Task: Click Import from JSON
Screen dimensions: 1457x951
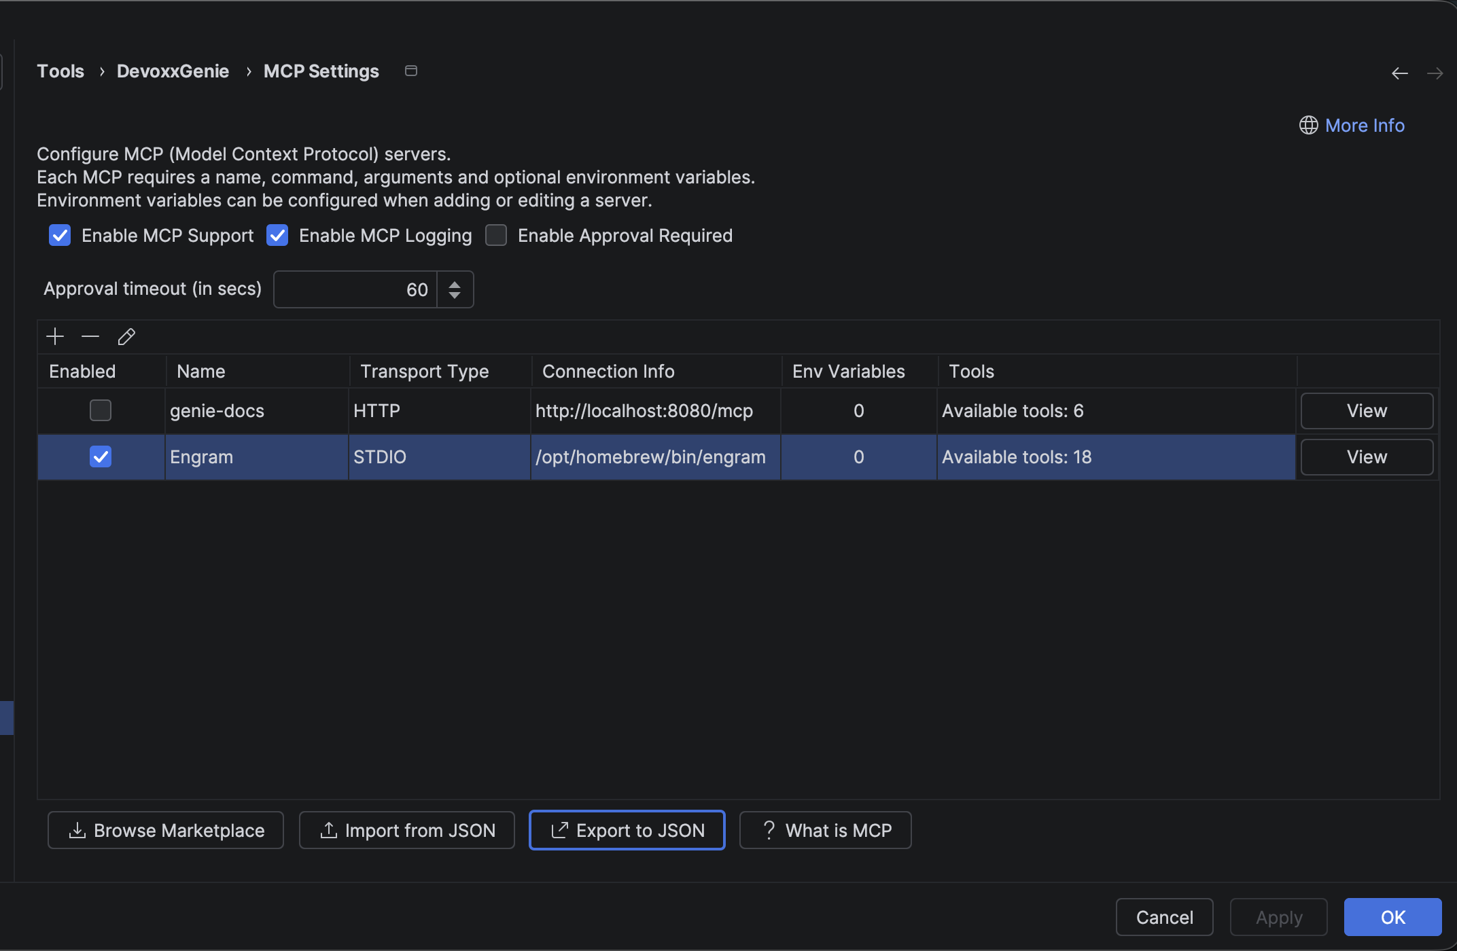Action: (x=406, y=830)
